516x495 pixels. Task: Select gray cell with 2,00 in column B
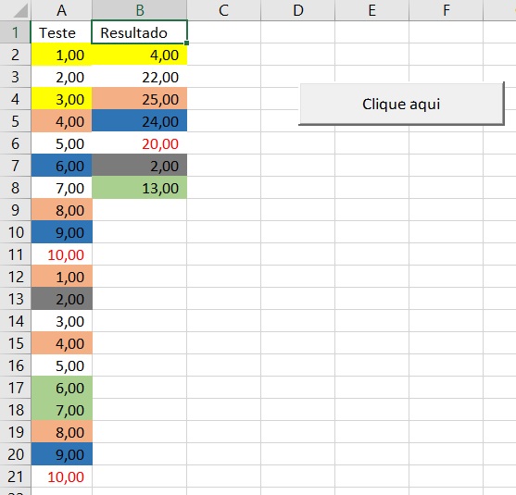click(x=140, y=166)
